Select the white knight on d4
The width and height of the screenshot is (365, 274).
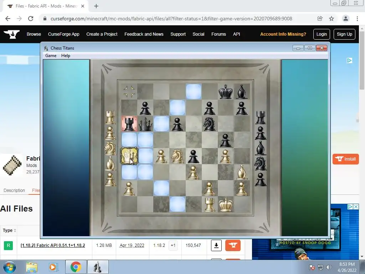point(177,156)
